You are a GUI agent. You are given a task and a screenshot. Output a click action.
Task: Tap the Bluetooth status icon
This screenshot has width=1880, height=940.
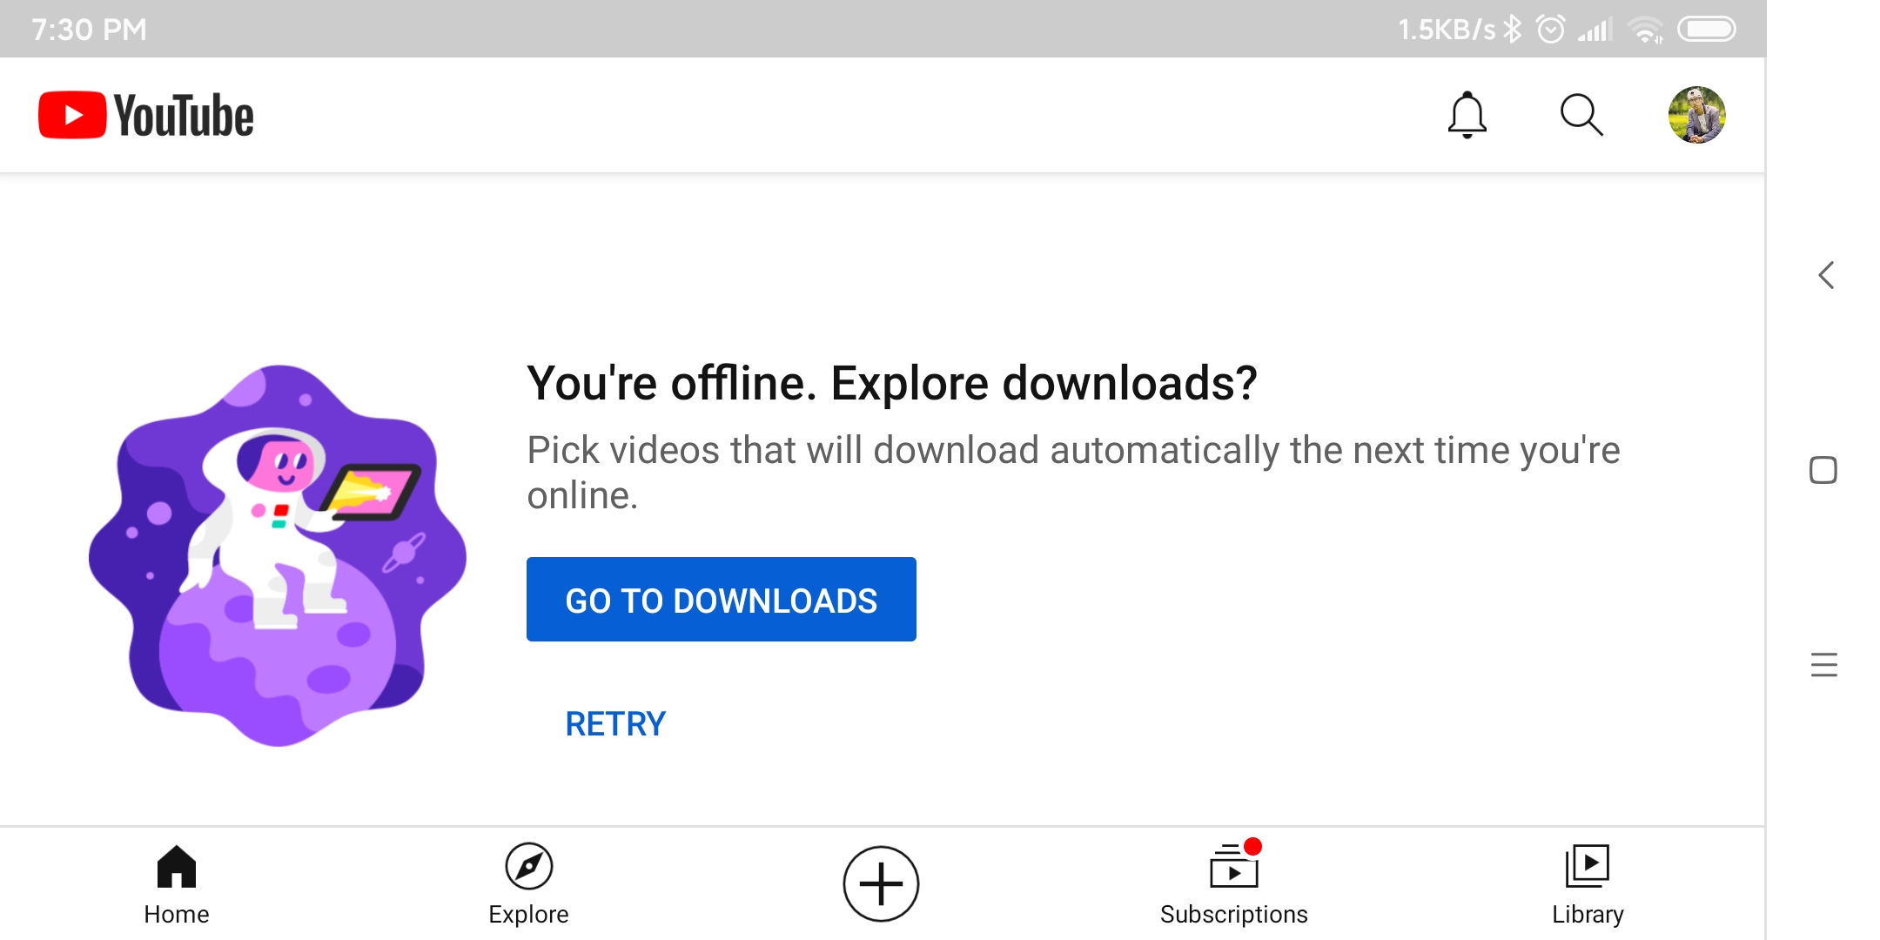[x=1514, y=30]
